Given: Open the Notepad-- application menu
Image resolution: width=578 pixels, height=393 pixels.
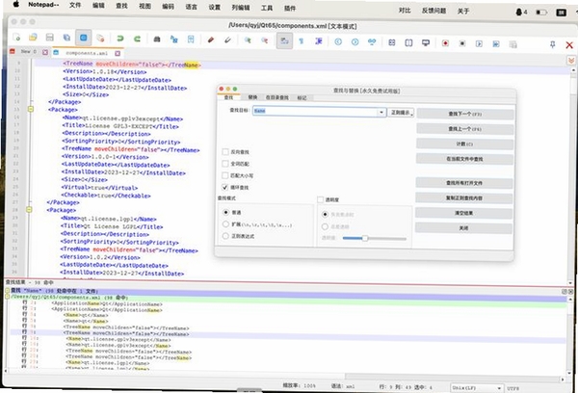Looking at the screenshot, I should coord(43,5).
